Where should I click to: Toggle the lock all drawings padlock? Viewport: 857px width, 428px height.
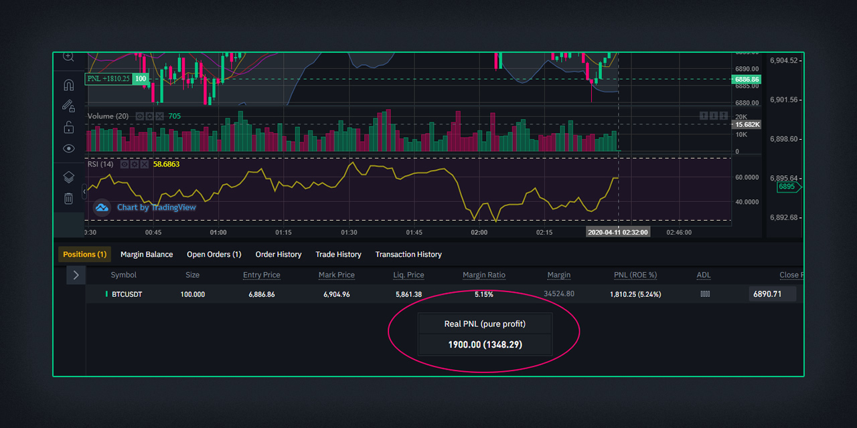[68, 127]
